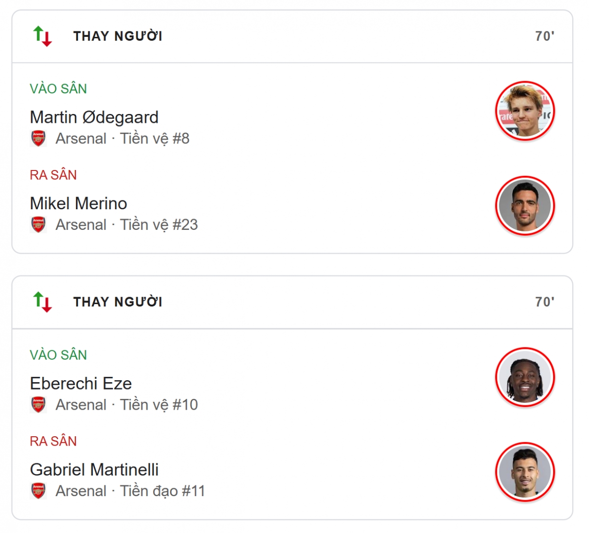The image size is (589, 533).
Task: Click the RA SÂN label on the second card
Action: coord(53,441)
